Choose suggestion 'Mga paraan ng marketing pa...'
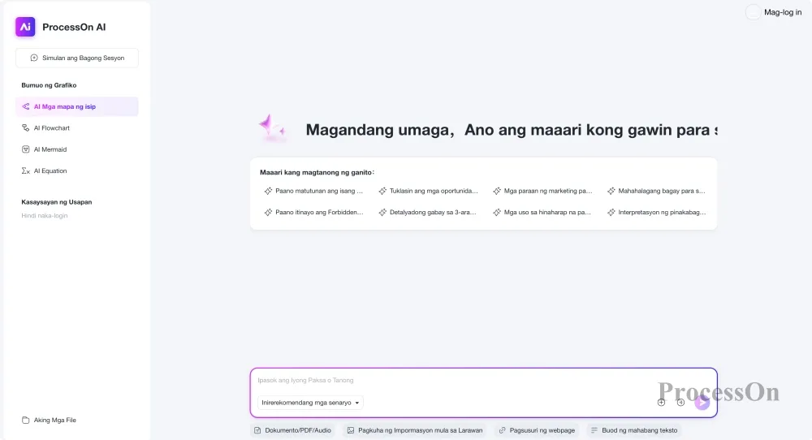Image resolution: width=812 pixels, height=440 pixels. (x=542, y=191)
